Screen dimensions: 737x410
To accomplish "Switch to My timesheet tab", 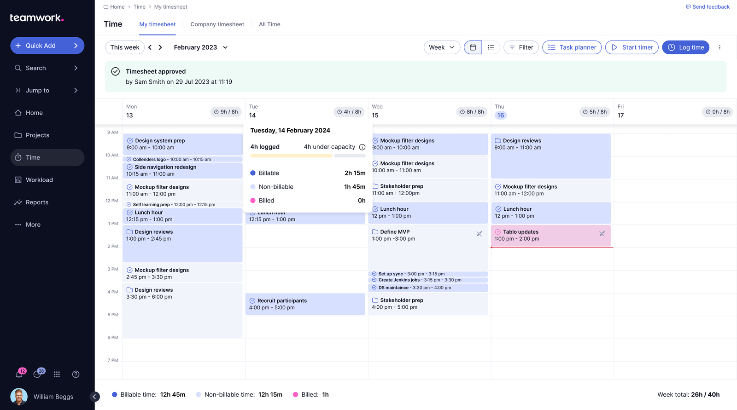I will tap(158, 24).
